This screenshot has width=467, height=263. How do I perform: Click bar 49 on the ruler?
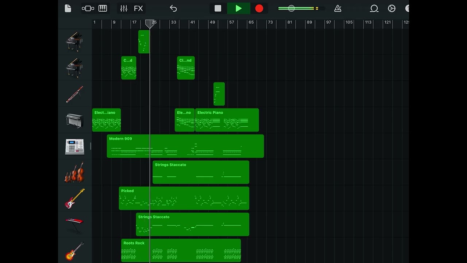(212, 22)
